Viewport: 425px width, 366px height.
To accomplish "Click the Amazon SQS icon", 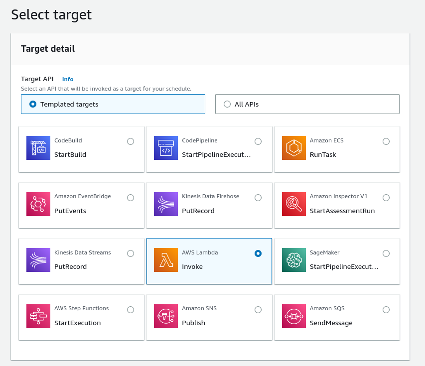I will tap(294, 316).
